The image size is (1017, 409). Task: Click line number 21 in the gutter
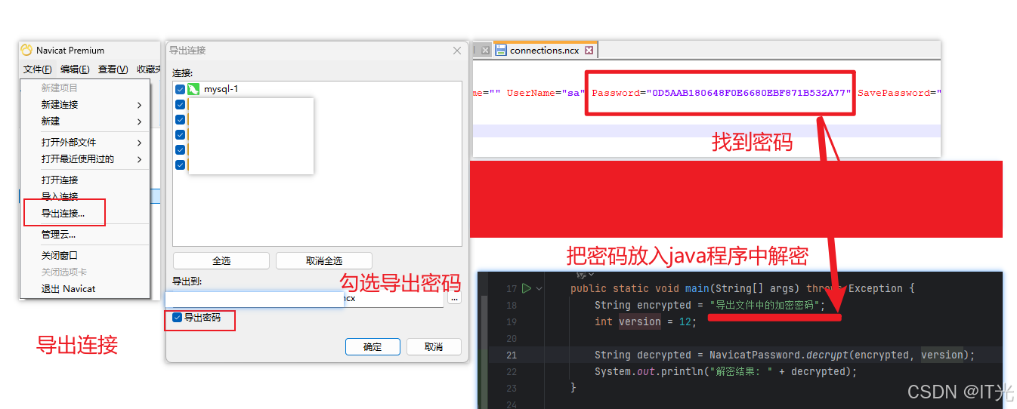pos(512,355)
